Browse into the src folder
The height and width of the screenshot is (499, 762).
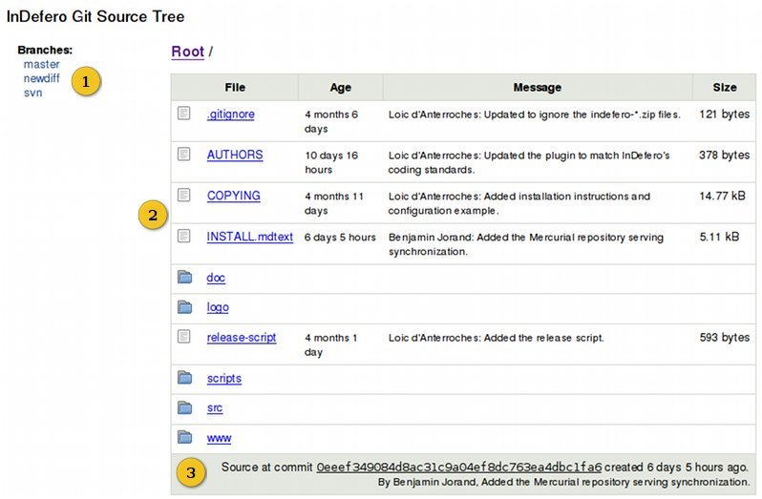215,408
